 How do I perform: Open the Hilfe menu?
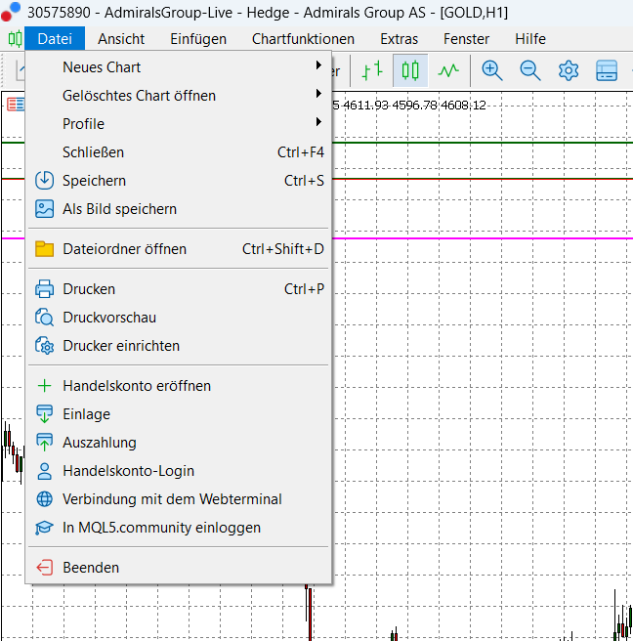click(x=530, y=39)
